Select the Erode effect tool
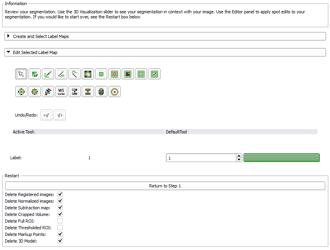This screenshot has width=330, height=250. 22,92
